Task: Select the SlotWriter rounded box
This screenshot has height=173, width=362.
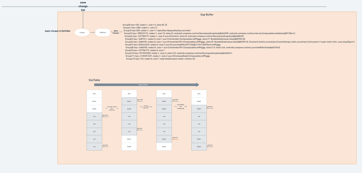Action: 103,33
